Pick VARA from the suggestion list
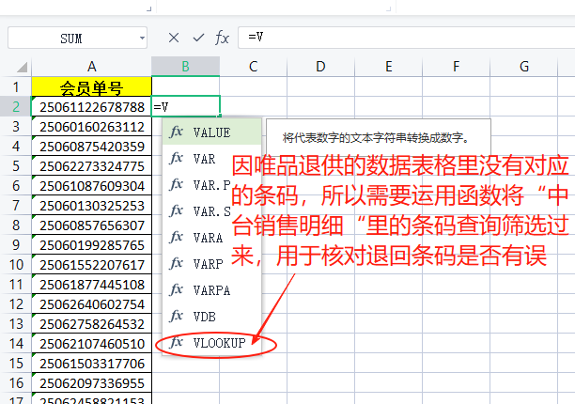 tap(208, 238)
